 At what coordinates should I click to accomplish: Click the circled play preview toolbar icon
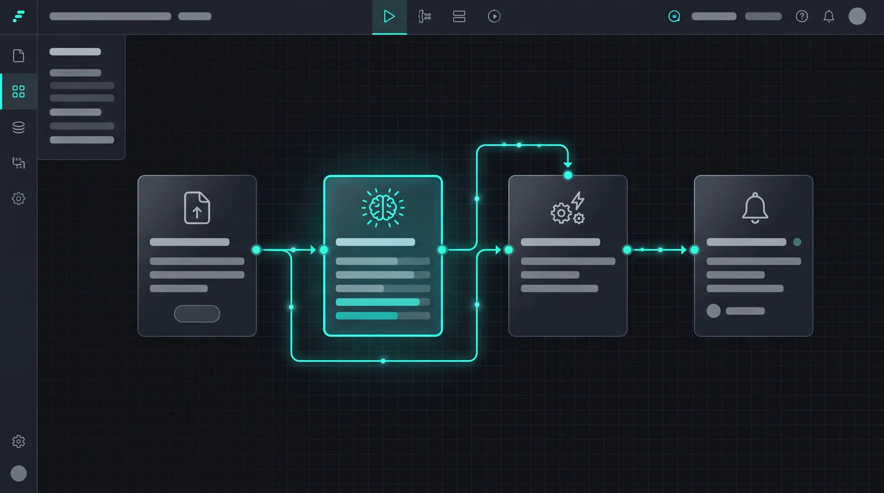494,16
